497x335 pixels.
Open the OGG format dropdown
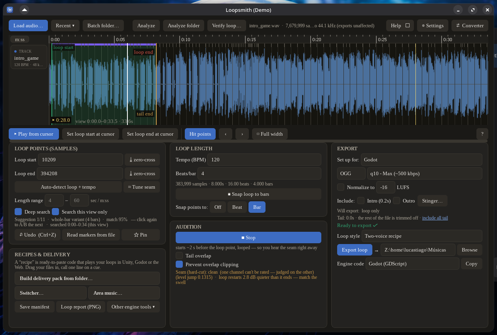tap(351, 173)
